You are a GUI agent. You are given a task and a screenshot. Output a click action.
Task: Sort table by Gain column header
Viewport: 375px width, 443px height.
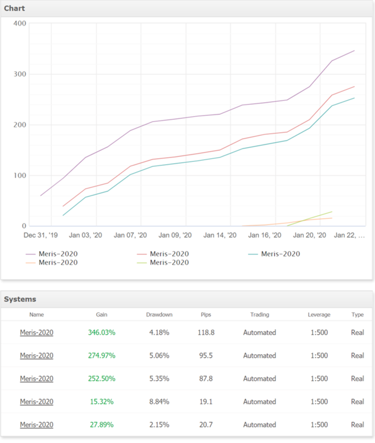(101, 315)
